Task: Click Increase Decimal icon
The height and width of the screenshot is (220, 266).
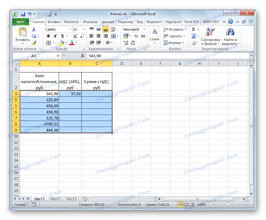Action: 126,43
